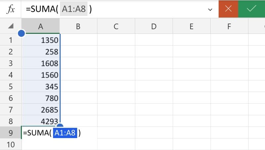Cancel the formula with the red X
Screen dimensions: 265x150
pos(228,9)
